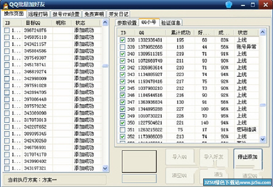
Task: Sort target list by 目标QQ column header
Action: tap(37, 23)
